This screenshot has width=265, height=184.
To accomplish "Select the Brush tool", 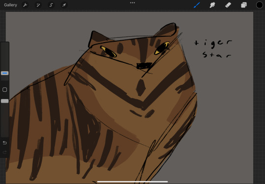I will tap(197, 5).
